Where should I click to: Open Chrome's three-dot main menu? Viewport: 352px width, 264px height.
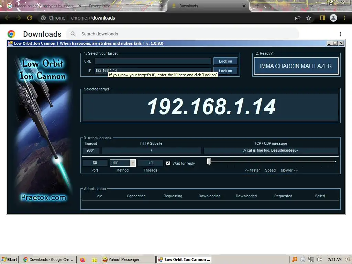click(x=344, y=18)
